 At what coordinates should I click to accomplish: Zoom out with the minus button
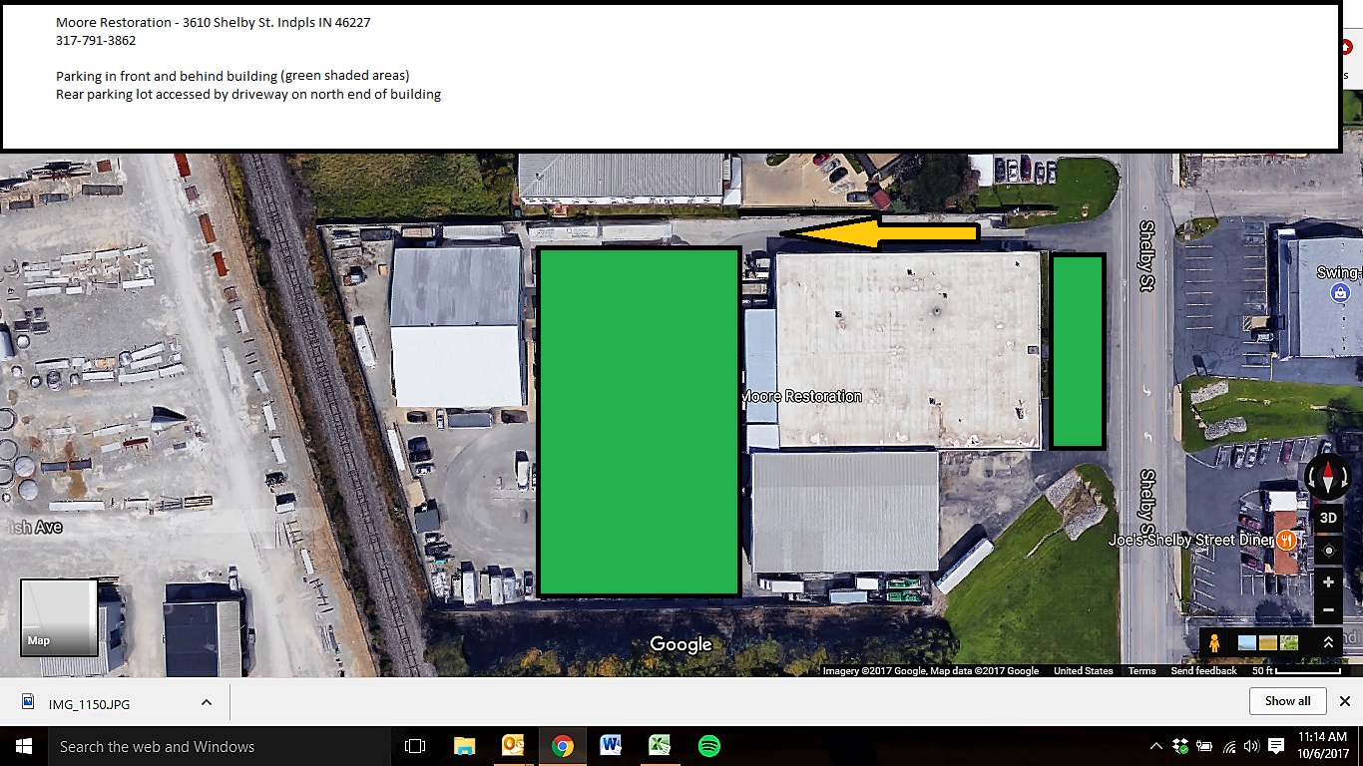tap(1328, 609)
